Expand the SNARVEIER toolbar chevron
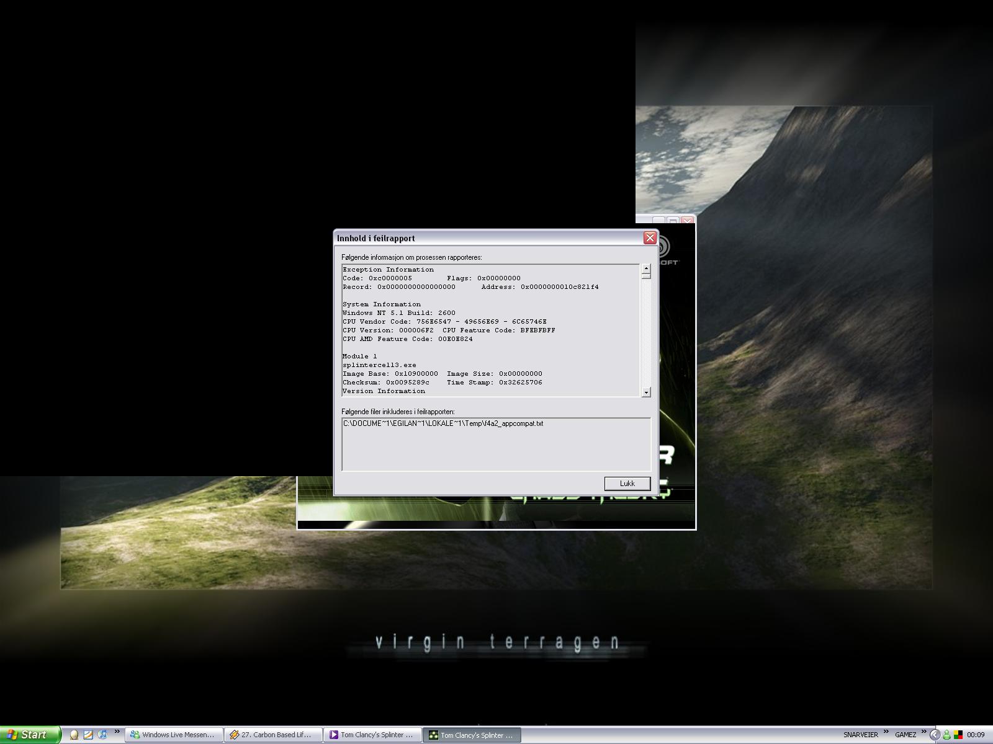The image size is (993, 744). pyautogui.click(x=887, y=732)
